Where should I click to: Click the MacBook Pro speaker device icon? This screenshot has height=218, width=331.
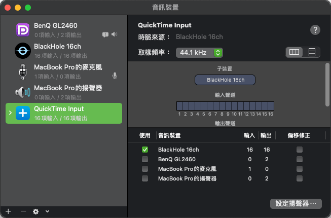(x=23, y=92)
